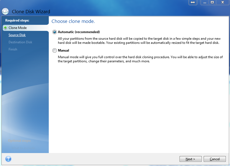Viewport: 230px width, 166px height.
Task: Click the blue help globe at bottom left
Action: point(8,159)
